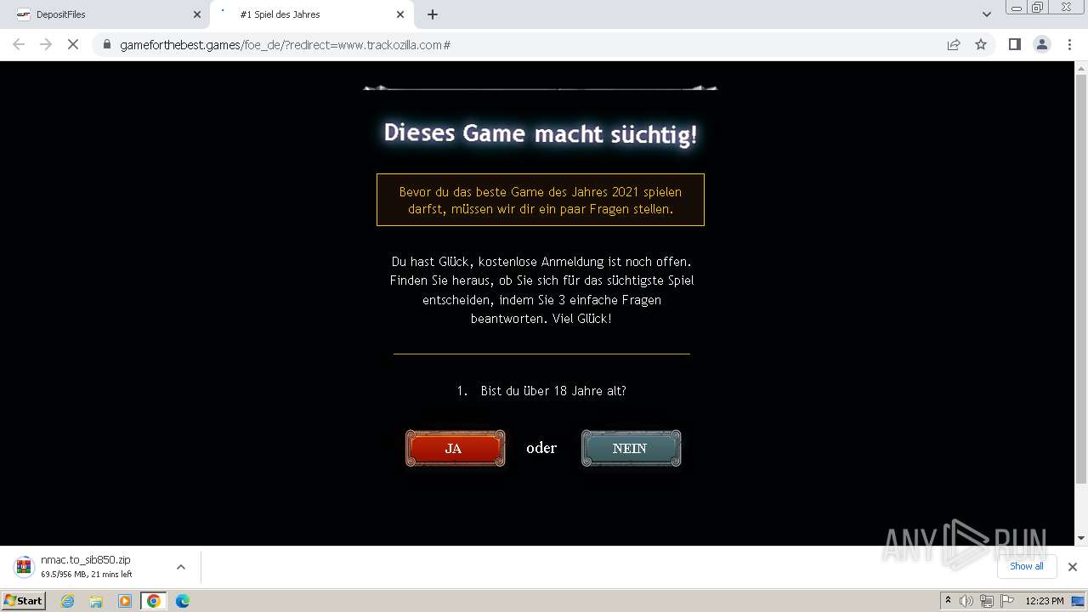Click the scrollbar up arrow

[x=1081, y=69]
